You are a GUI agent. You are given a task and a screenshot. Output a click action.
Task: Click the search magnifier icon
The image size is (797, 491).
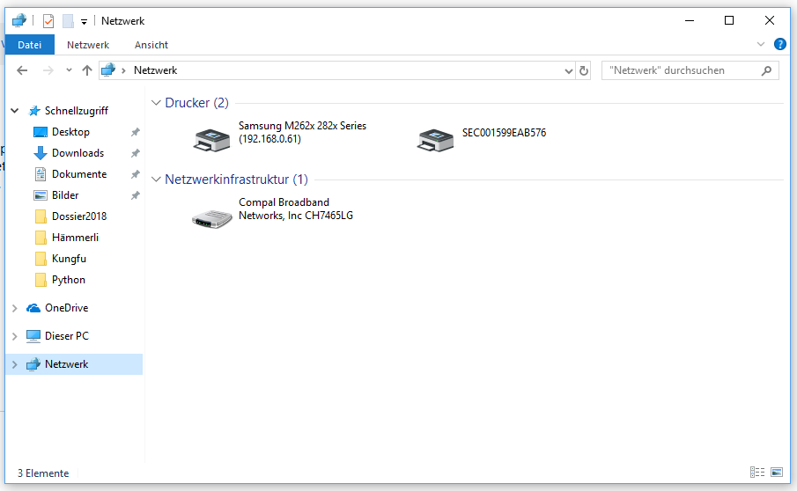pos(766,70)
